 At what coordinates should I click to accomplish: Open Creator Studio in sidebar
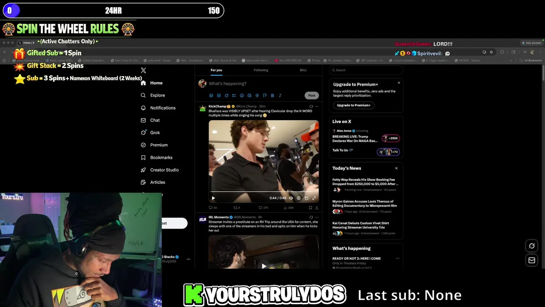160,170
